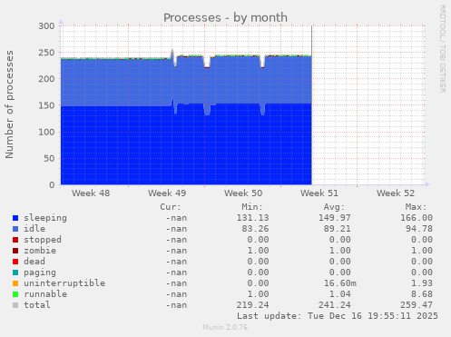451x337 pixels.
Task: Click the sleeping legend color swatch
Action: point(15,218)
